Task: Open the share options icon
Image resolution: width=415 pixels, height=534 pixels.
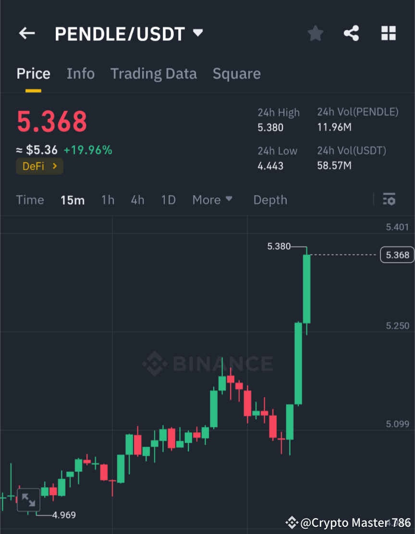Action: click(x=352, y=33)
